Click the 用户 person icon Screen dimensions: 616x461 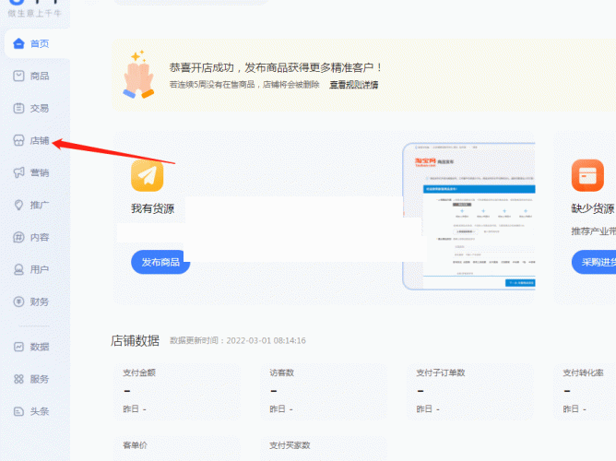click(18, 269)
